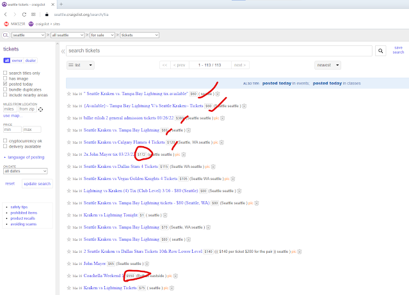
Task: Click the next > page button
Action: coord(240,65)
